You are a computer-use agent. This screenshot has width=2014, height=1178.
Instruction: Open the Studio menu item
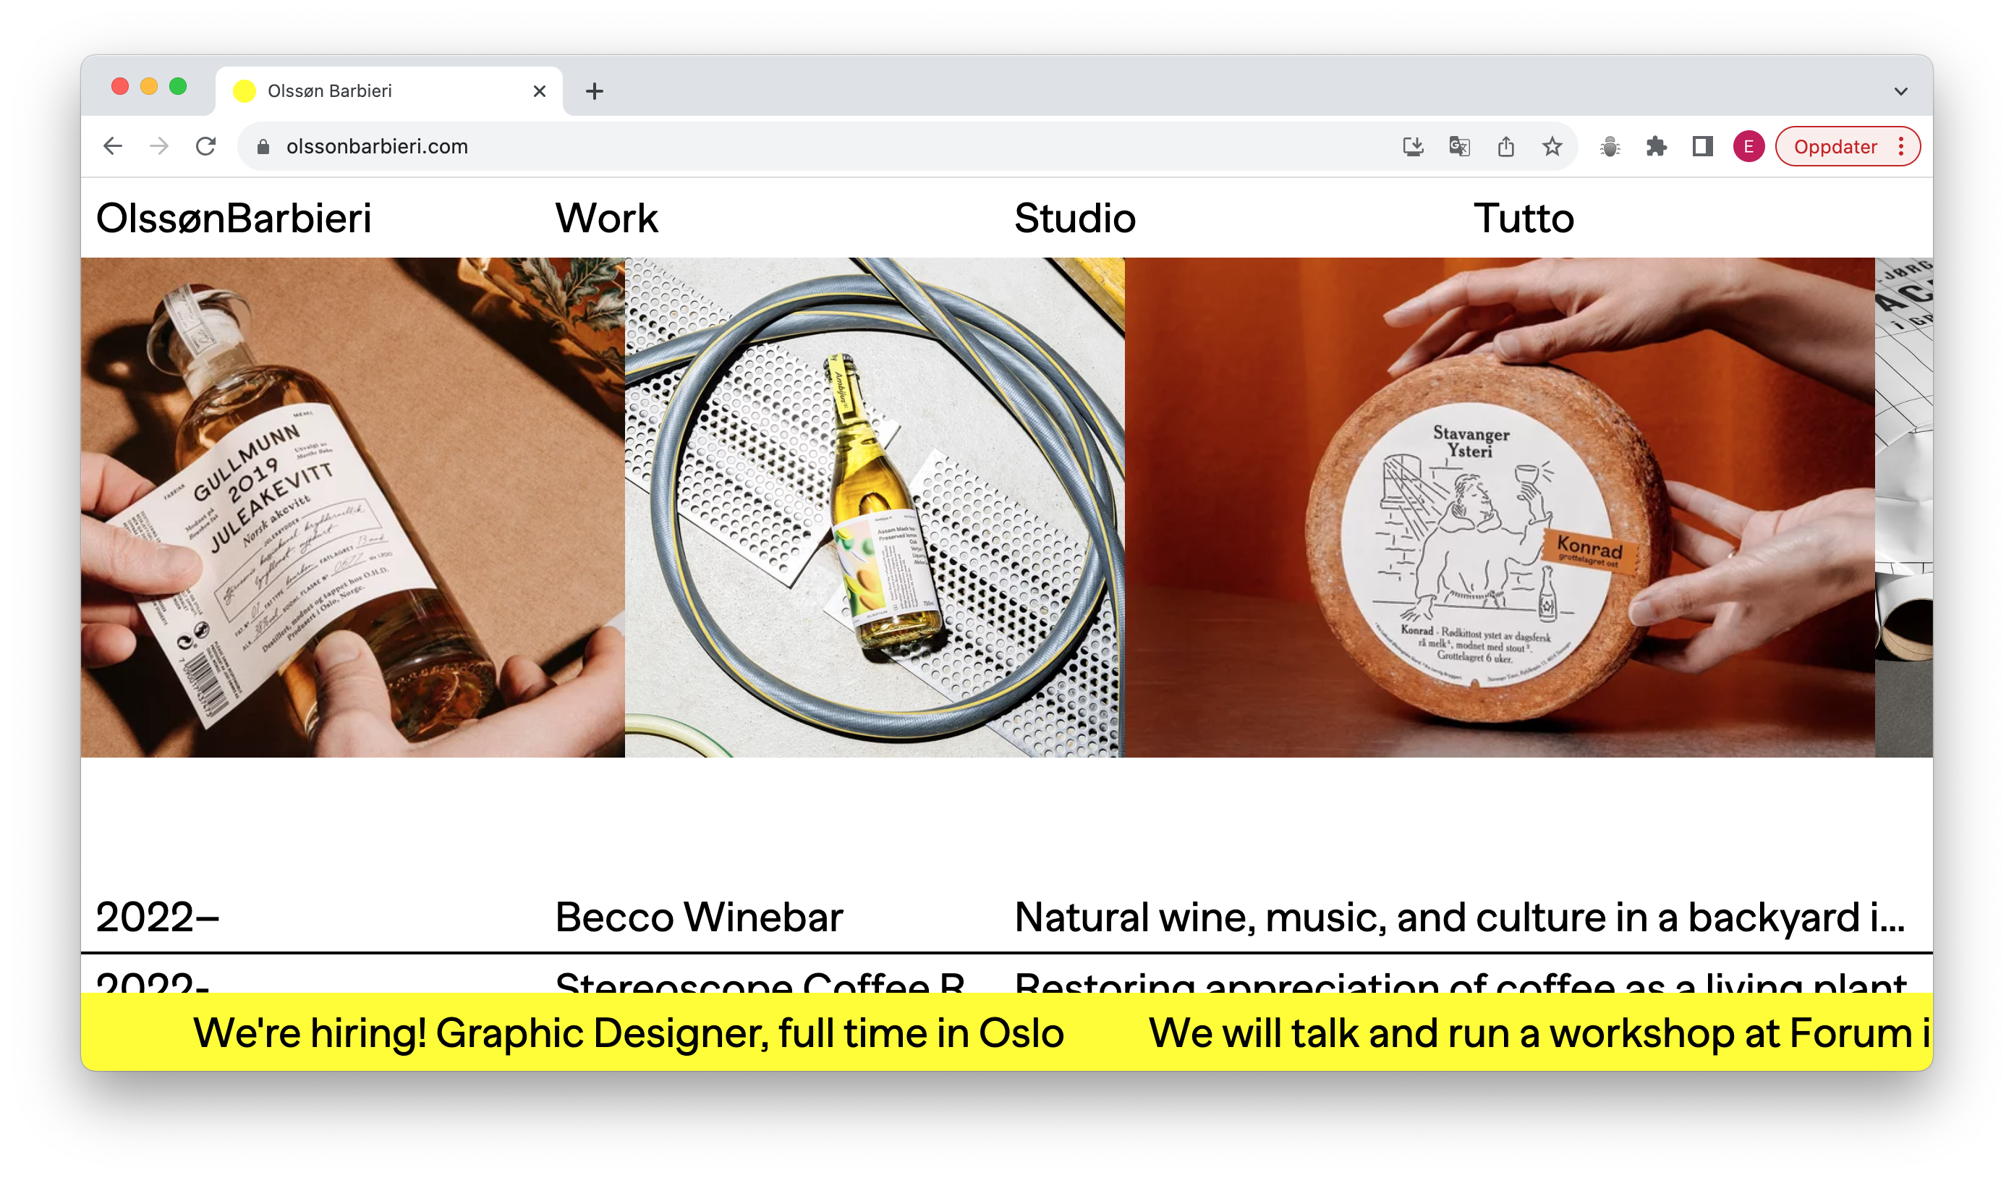click(x=1075, y=219)
